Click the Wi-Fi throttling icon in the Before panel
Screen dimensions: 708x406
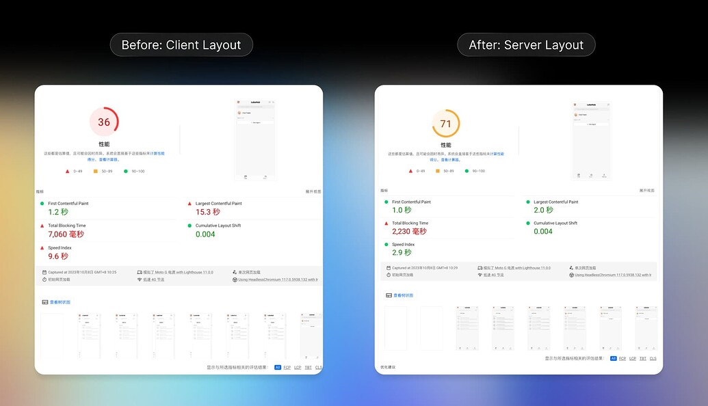coord(140,280)
